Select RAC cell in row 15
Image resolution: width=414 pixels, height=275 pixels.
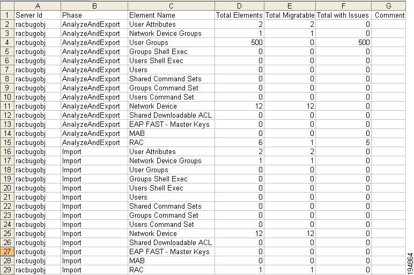click(171, 142)
